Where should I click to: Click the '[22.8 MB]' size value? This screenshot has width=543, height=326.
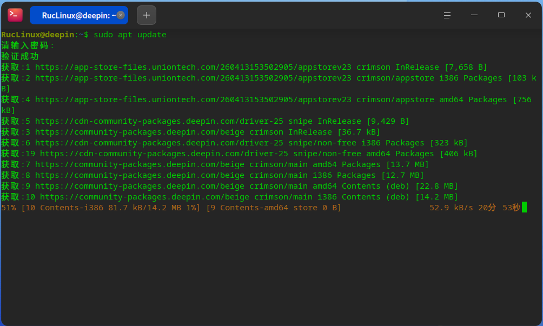(436, 186)
